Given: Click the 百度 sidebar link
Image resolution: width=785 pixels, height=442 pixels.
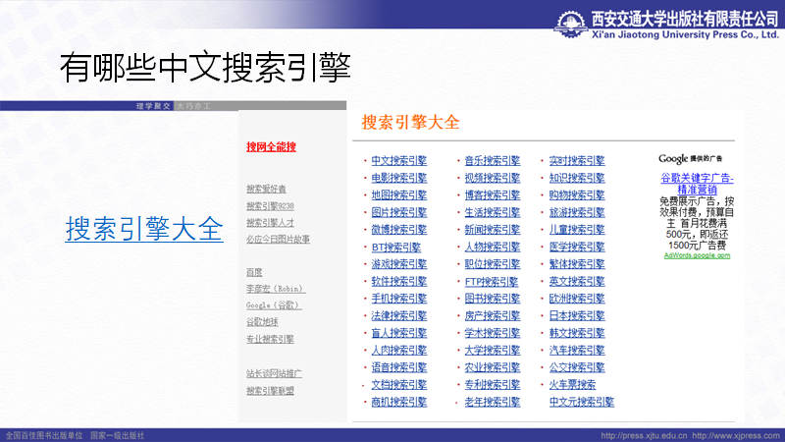Looking at the screenshot, I should [254, 272].
